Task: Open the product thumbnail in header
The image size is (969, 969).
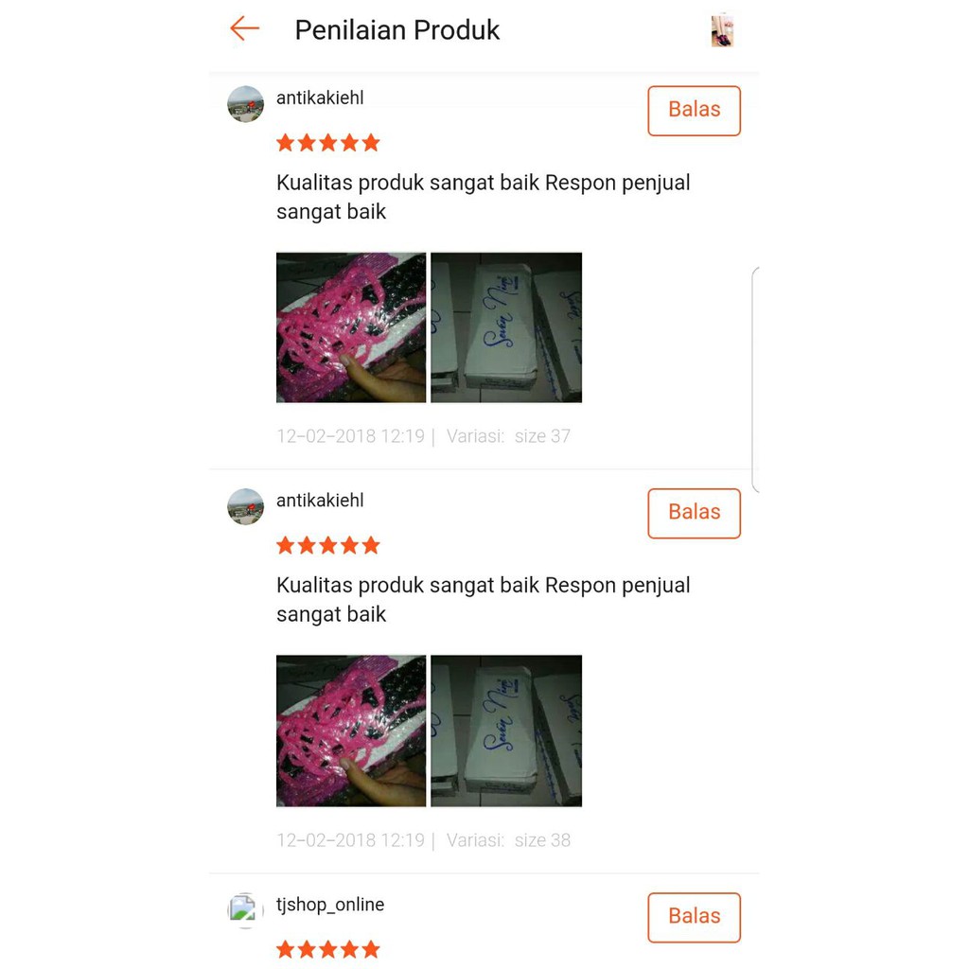Action: [722, 30]
